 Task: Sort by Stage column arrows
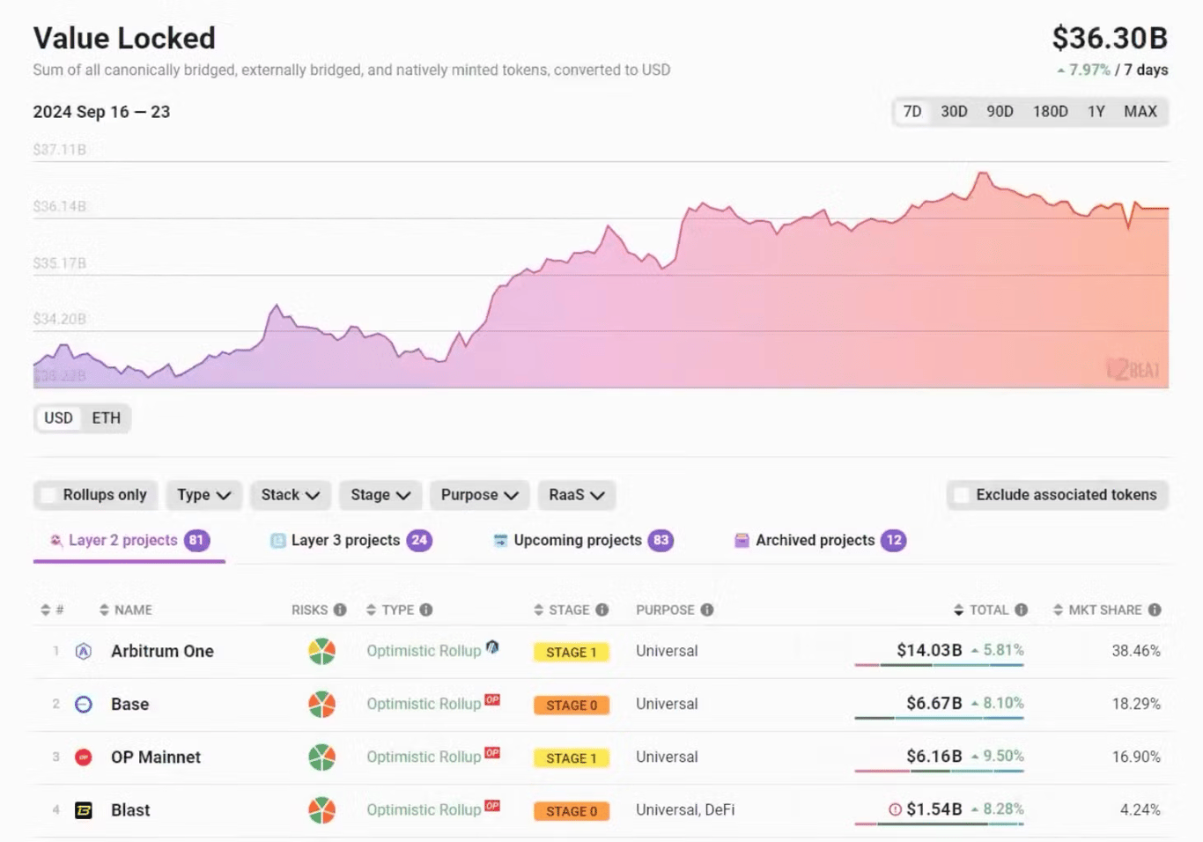[x=538, y=609]
